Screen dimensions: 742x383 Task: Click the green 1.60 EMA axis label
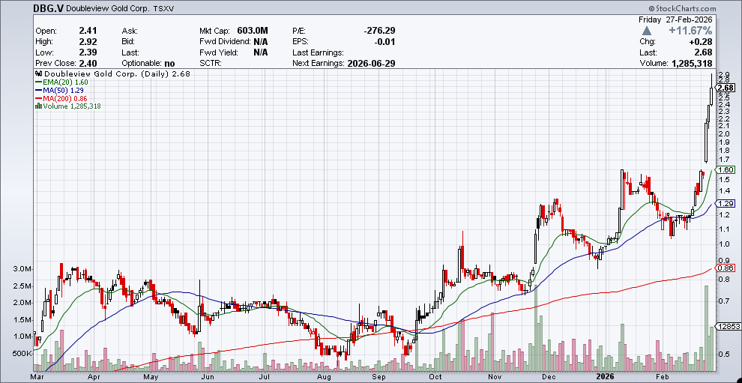[725, 170]
